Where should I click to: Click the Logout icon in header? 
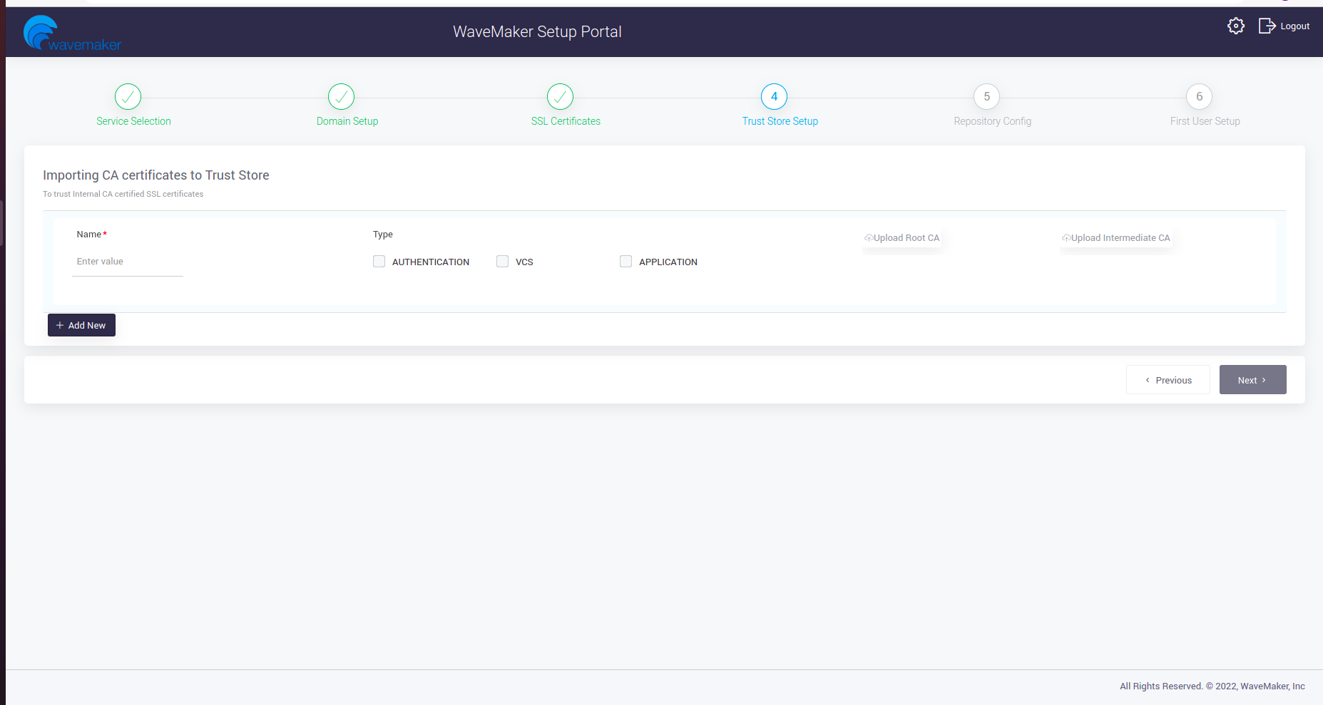click(1267, 26)
